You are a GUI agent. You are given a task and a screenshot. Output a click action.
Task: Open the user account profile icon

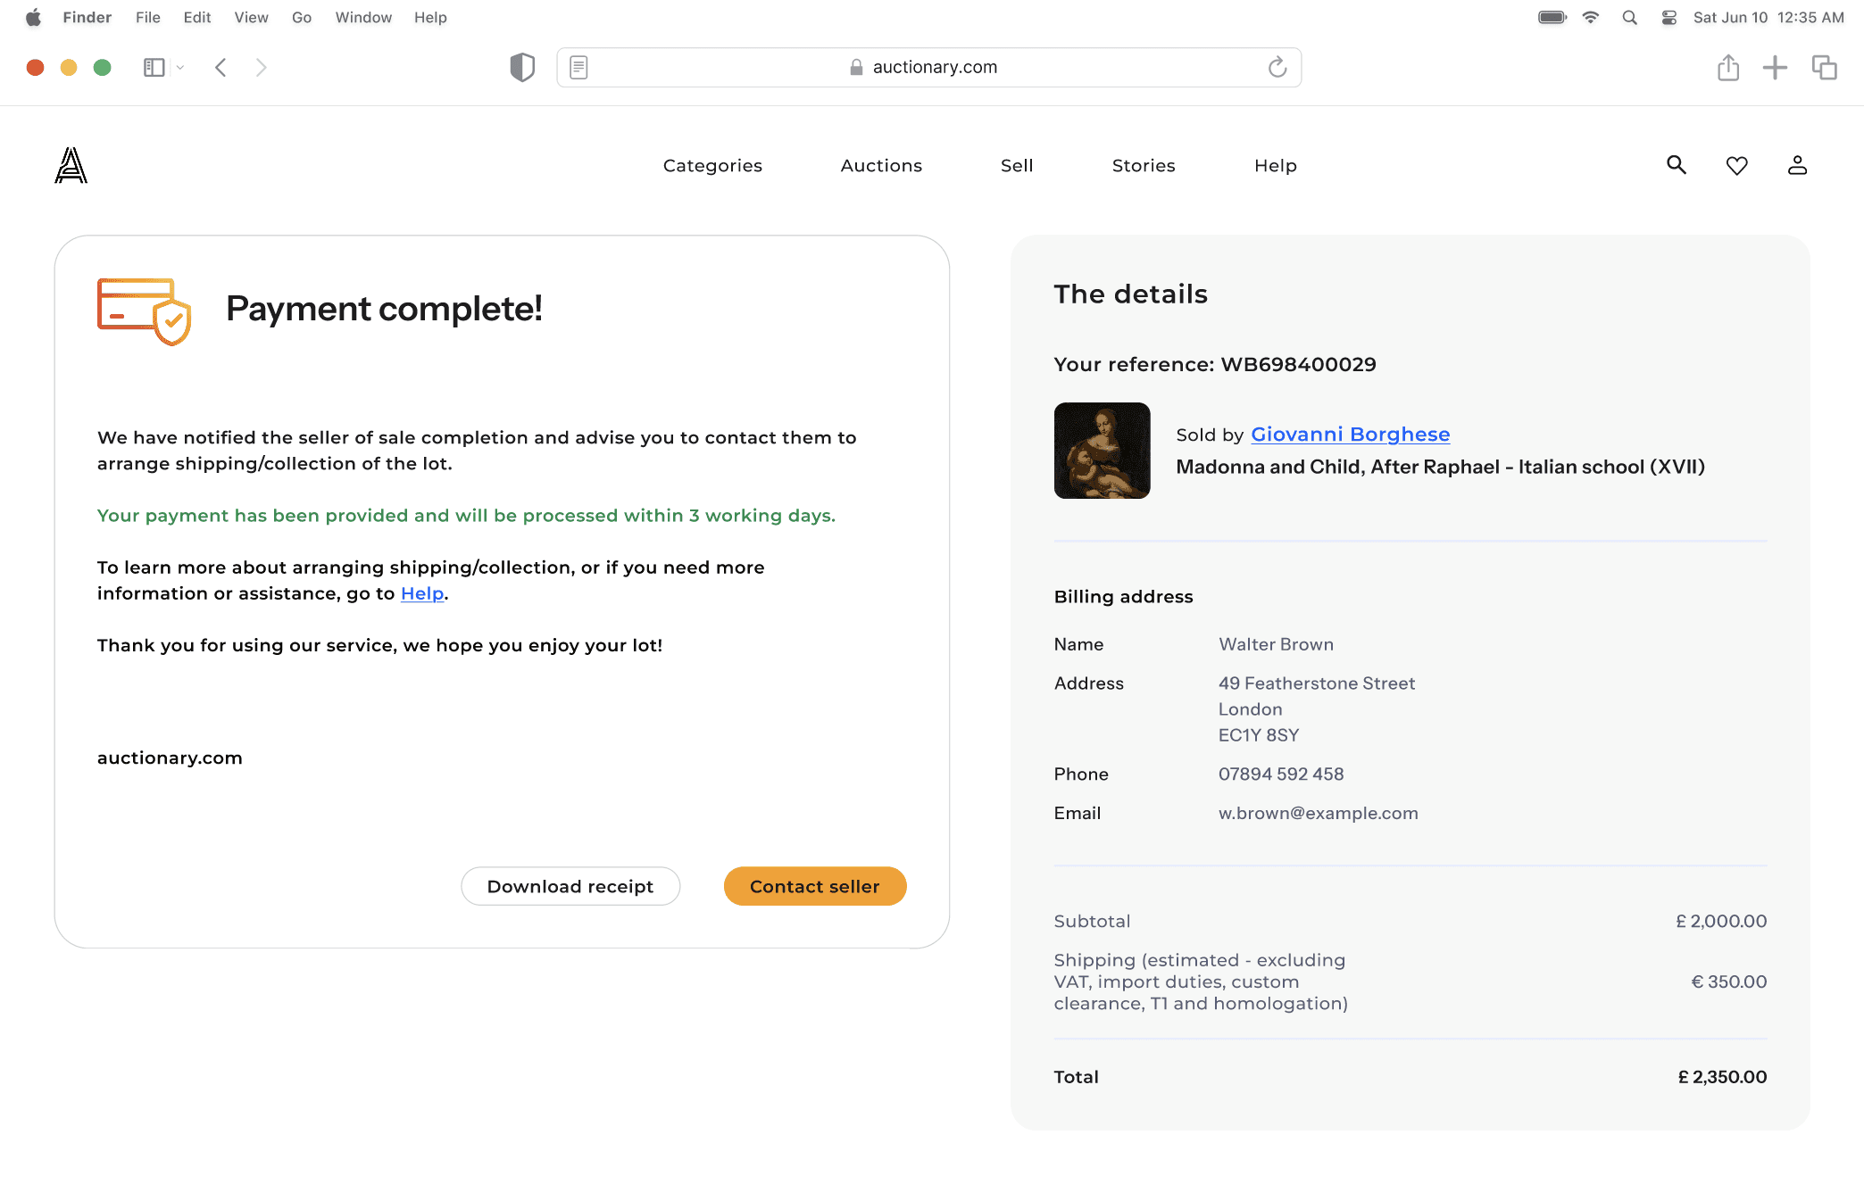pos(1797,165)
